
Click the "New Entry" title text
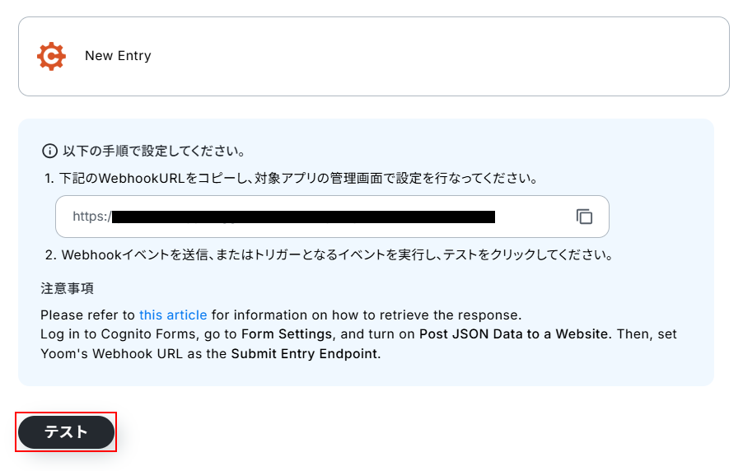tap(118, 56)
